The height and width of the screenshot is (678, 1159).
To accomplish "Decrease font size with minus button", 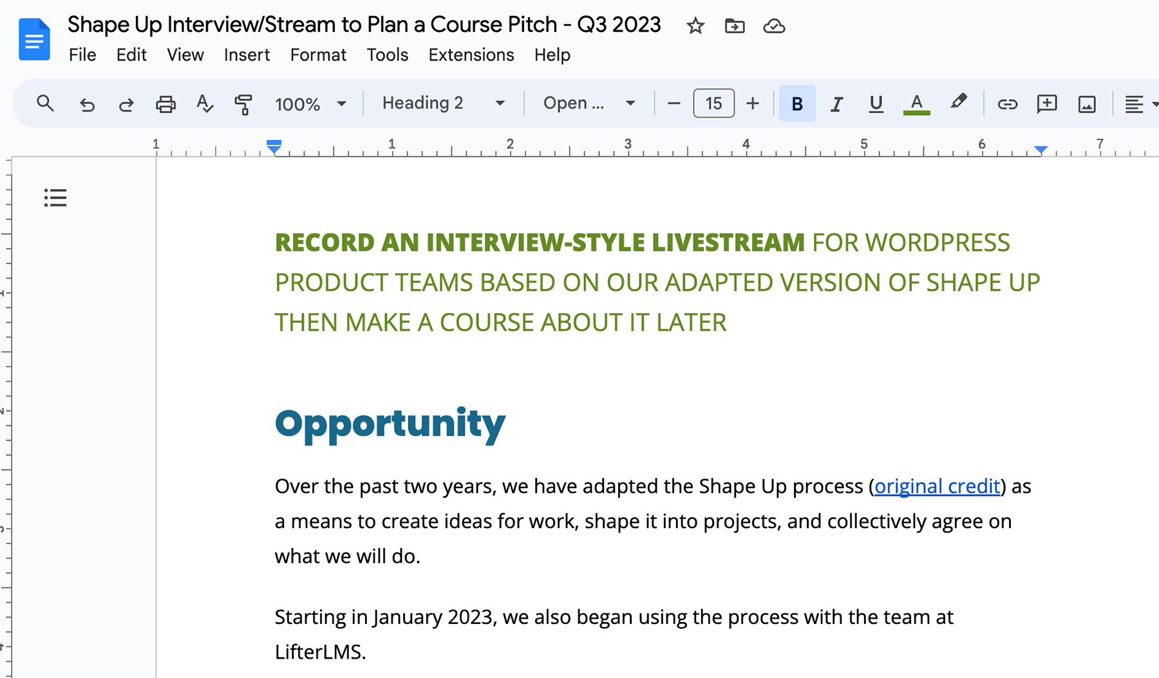I will point(674,103).
